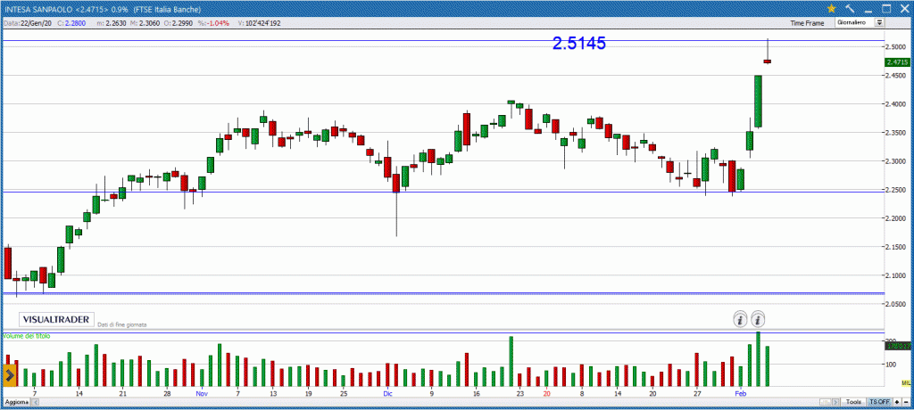Click the window title INTESA SANPAOLO text
Image resolution: width=914 pixels, height=410 pixels.
[x=38, y=9]
